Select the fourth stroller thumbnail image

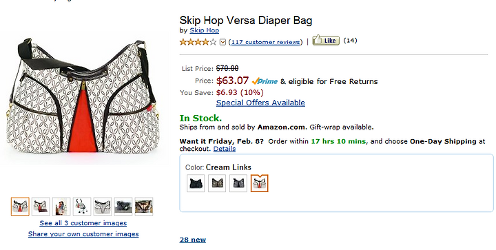click(82, 207)
